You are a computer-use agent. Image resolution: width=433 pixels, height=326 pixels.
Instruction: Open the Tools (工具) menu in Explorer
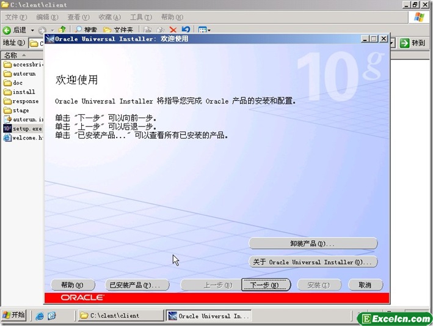pos(140,17)
